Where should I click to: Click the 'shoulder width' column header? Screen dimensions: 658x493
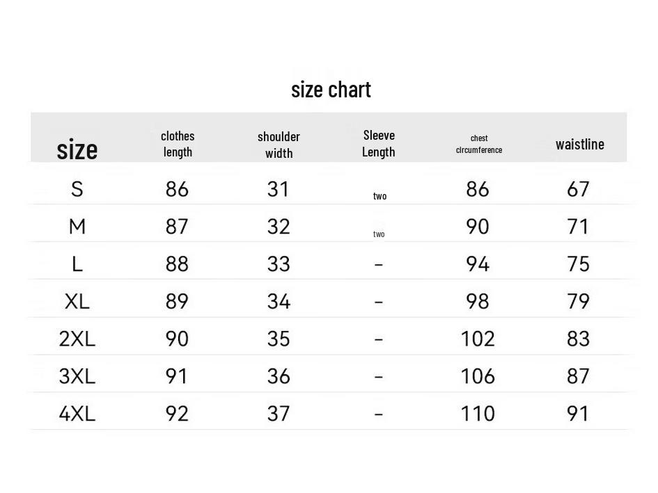click(279, 145)
